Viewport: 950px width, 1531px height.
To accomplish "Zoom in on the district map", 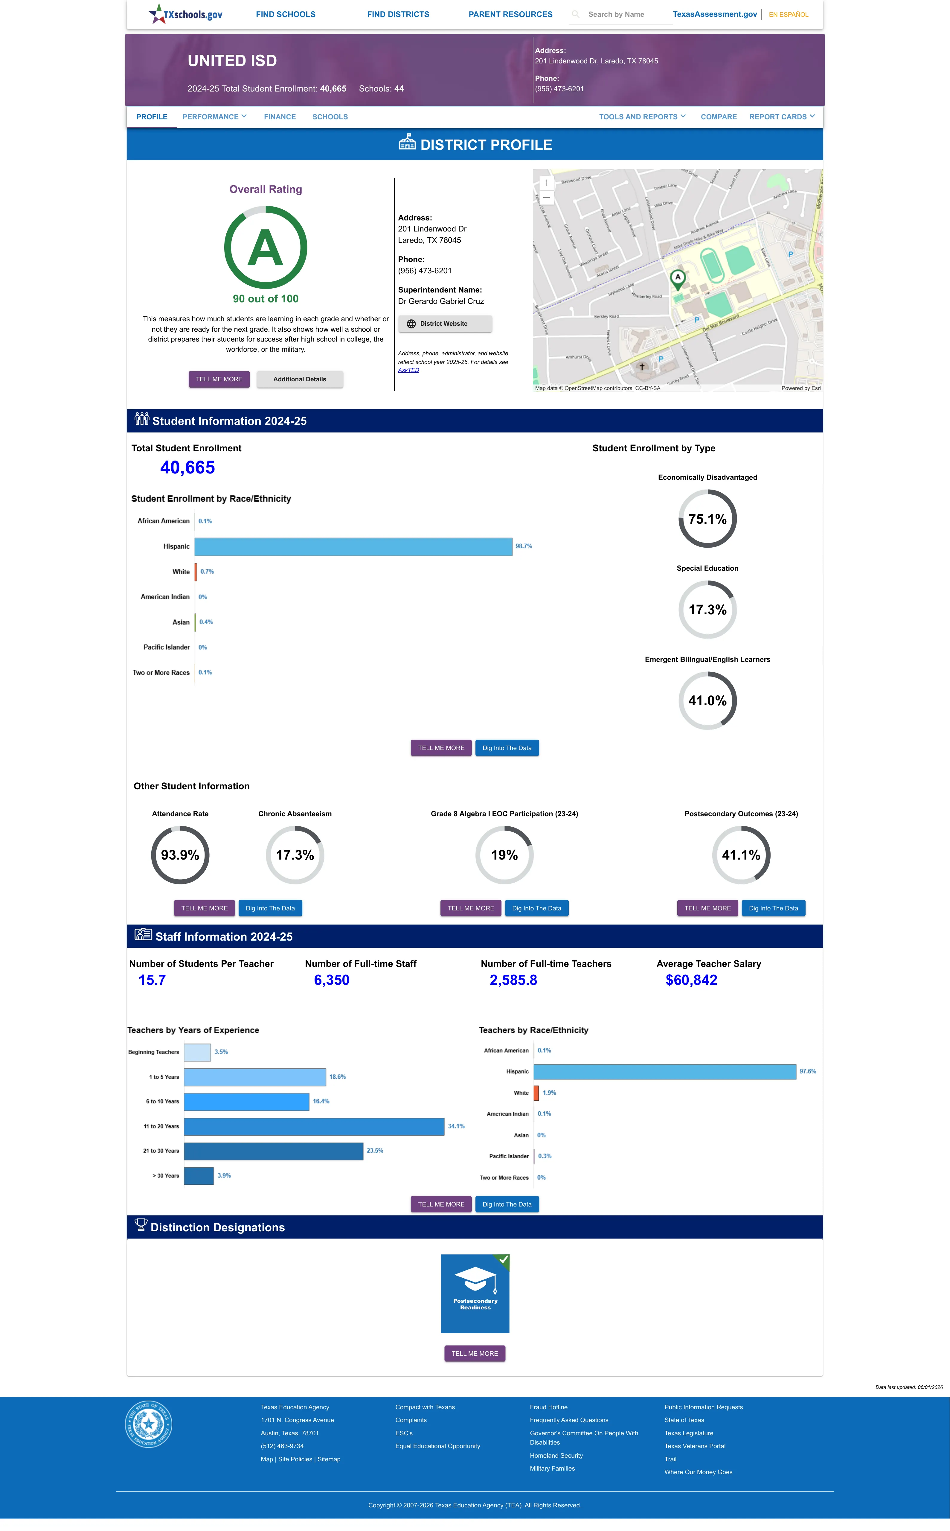I will click(x=547, y=183).
